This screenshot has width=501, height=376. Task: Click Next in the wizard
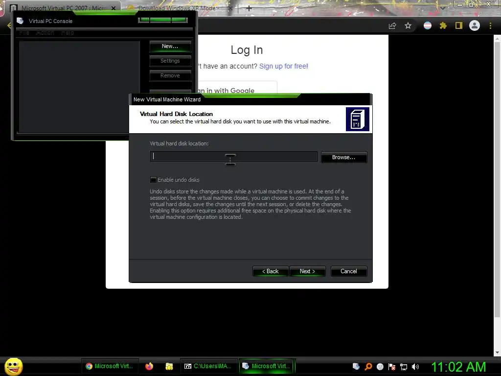(307, 271)
